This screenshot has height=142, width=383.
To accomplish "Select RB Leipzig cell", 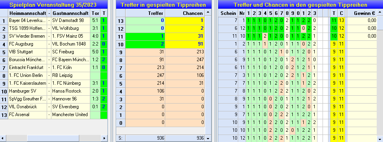I will 71,75.
